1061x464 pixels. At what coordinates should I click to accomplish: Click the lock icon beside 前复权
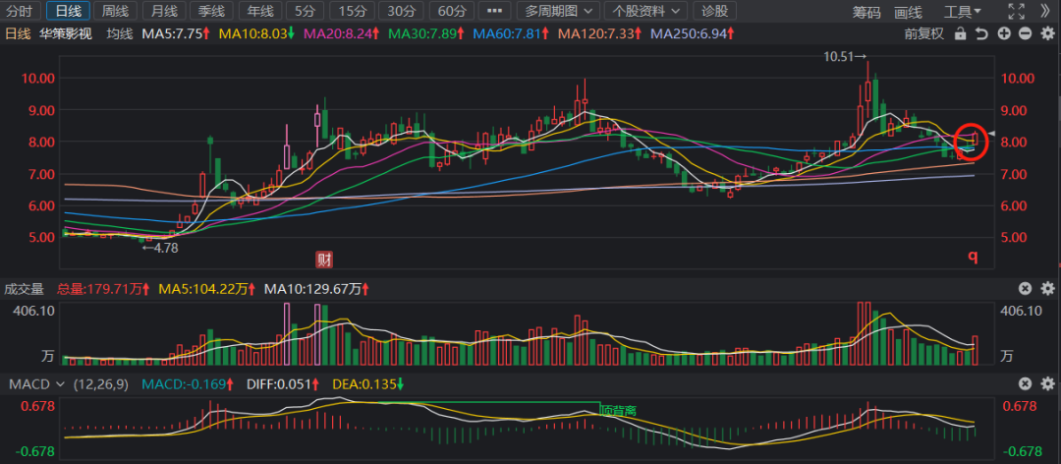coord(960,33)
